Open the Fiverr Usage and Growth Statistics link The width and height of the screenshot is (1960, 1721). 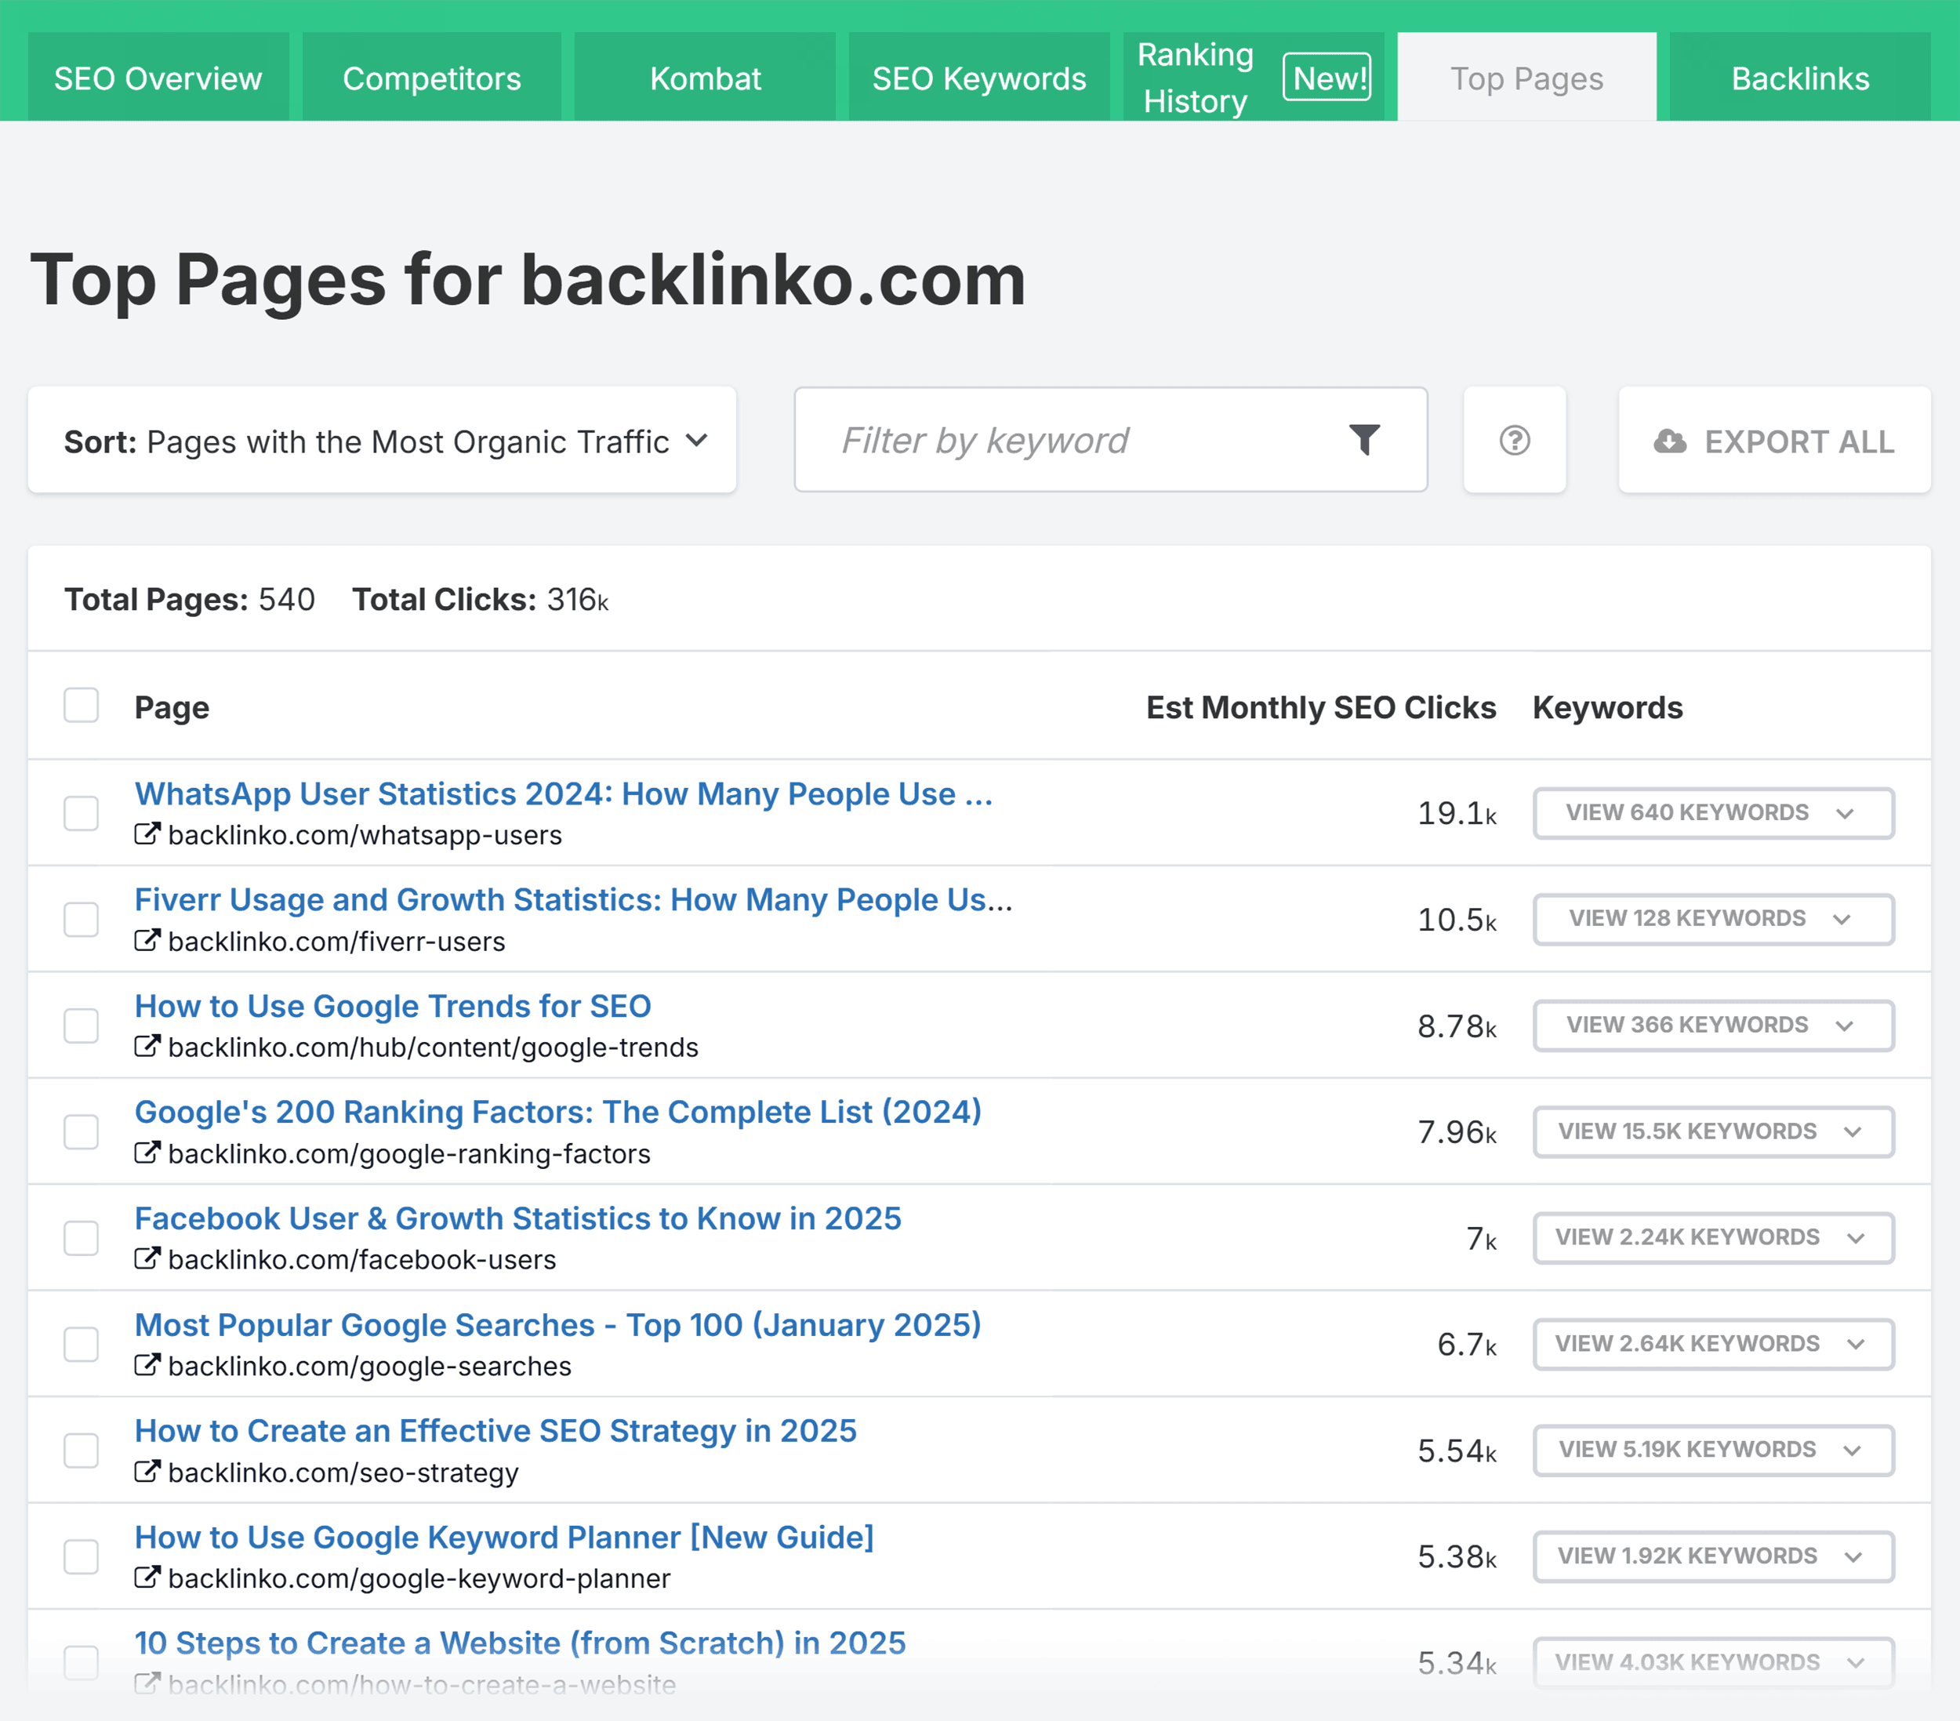click(x=573, y=899)
